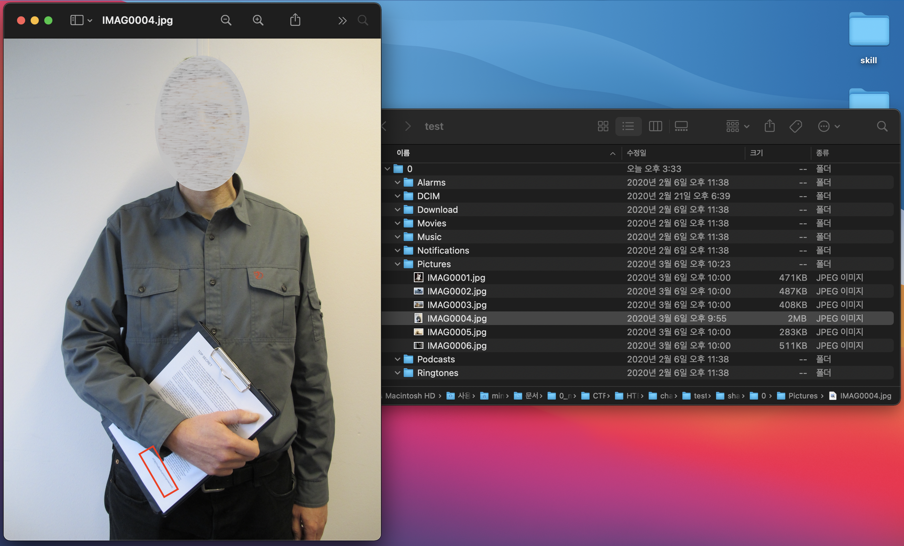904x546 pixels.
Task: Switch Finder to icon view
Action: (x=603, y=126)
